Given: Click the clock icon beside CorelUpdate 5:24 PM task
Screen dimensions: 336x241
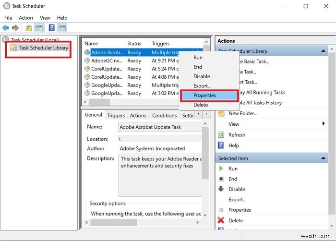Looking at the screenshot, I should coord(87,69).
